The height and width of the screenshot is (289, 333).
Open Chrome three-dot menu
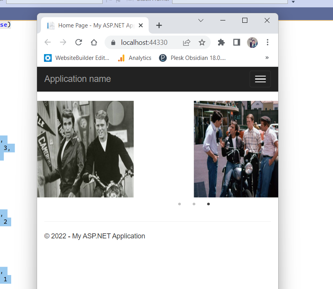tap(267, 42)
